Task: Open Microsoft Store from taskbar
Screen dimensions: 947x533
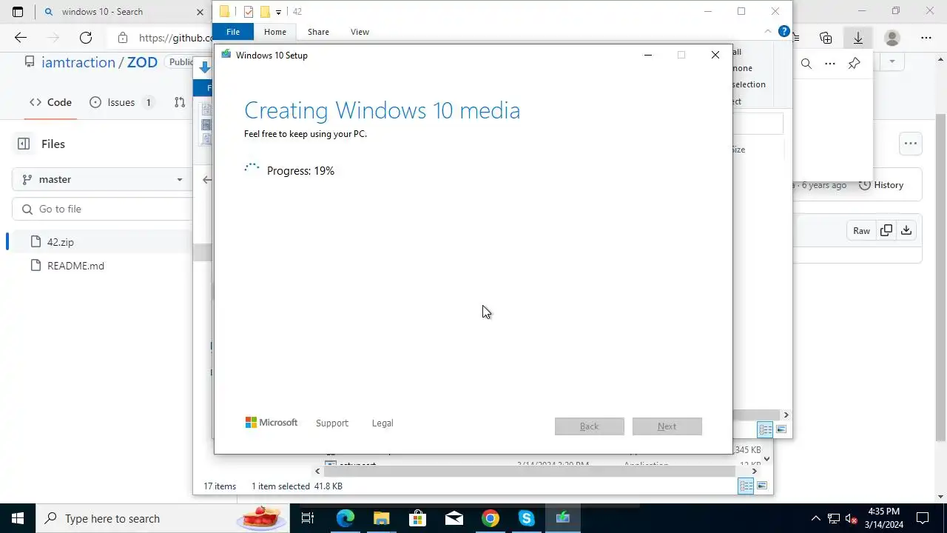Action: (x=417, y=518)
